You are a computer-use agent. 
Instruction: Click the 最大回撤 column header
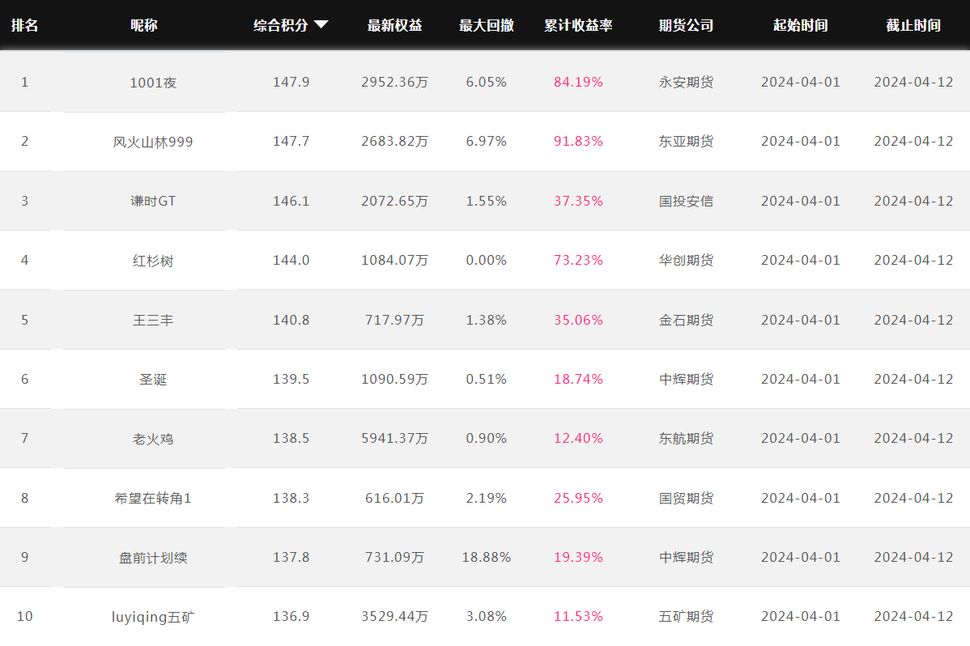tap(487, 25)
